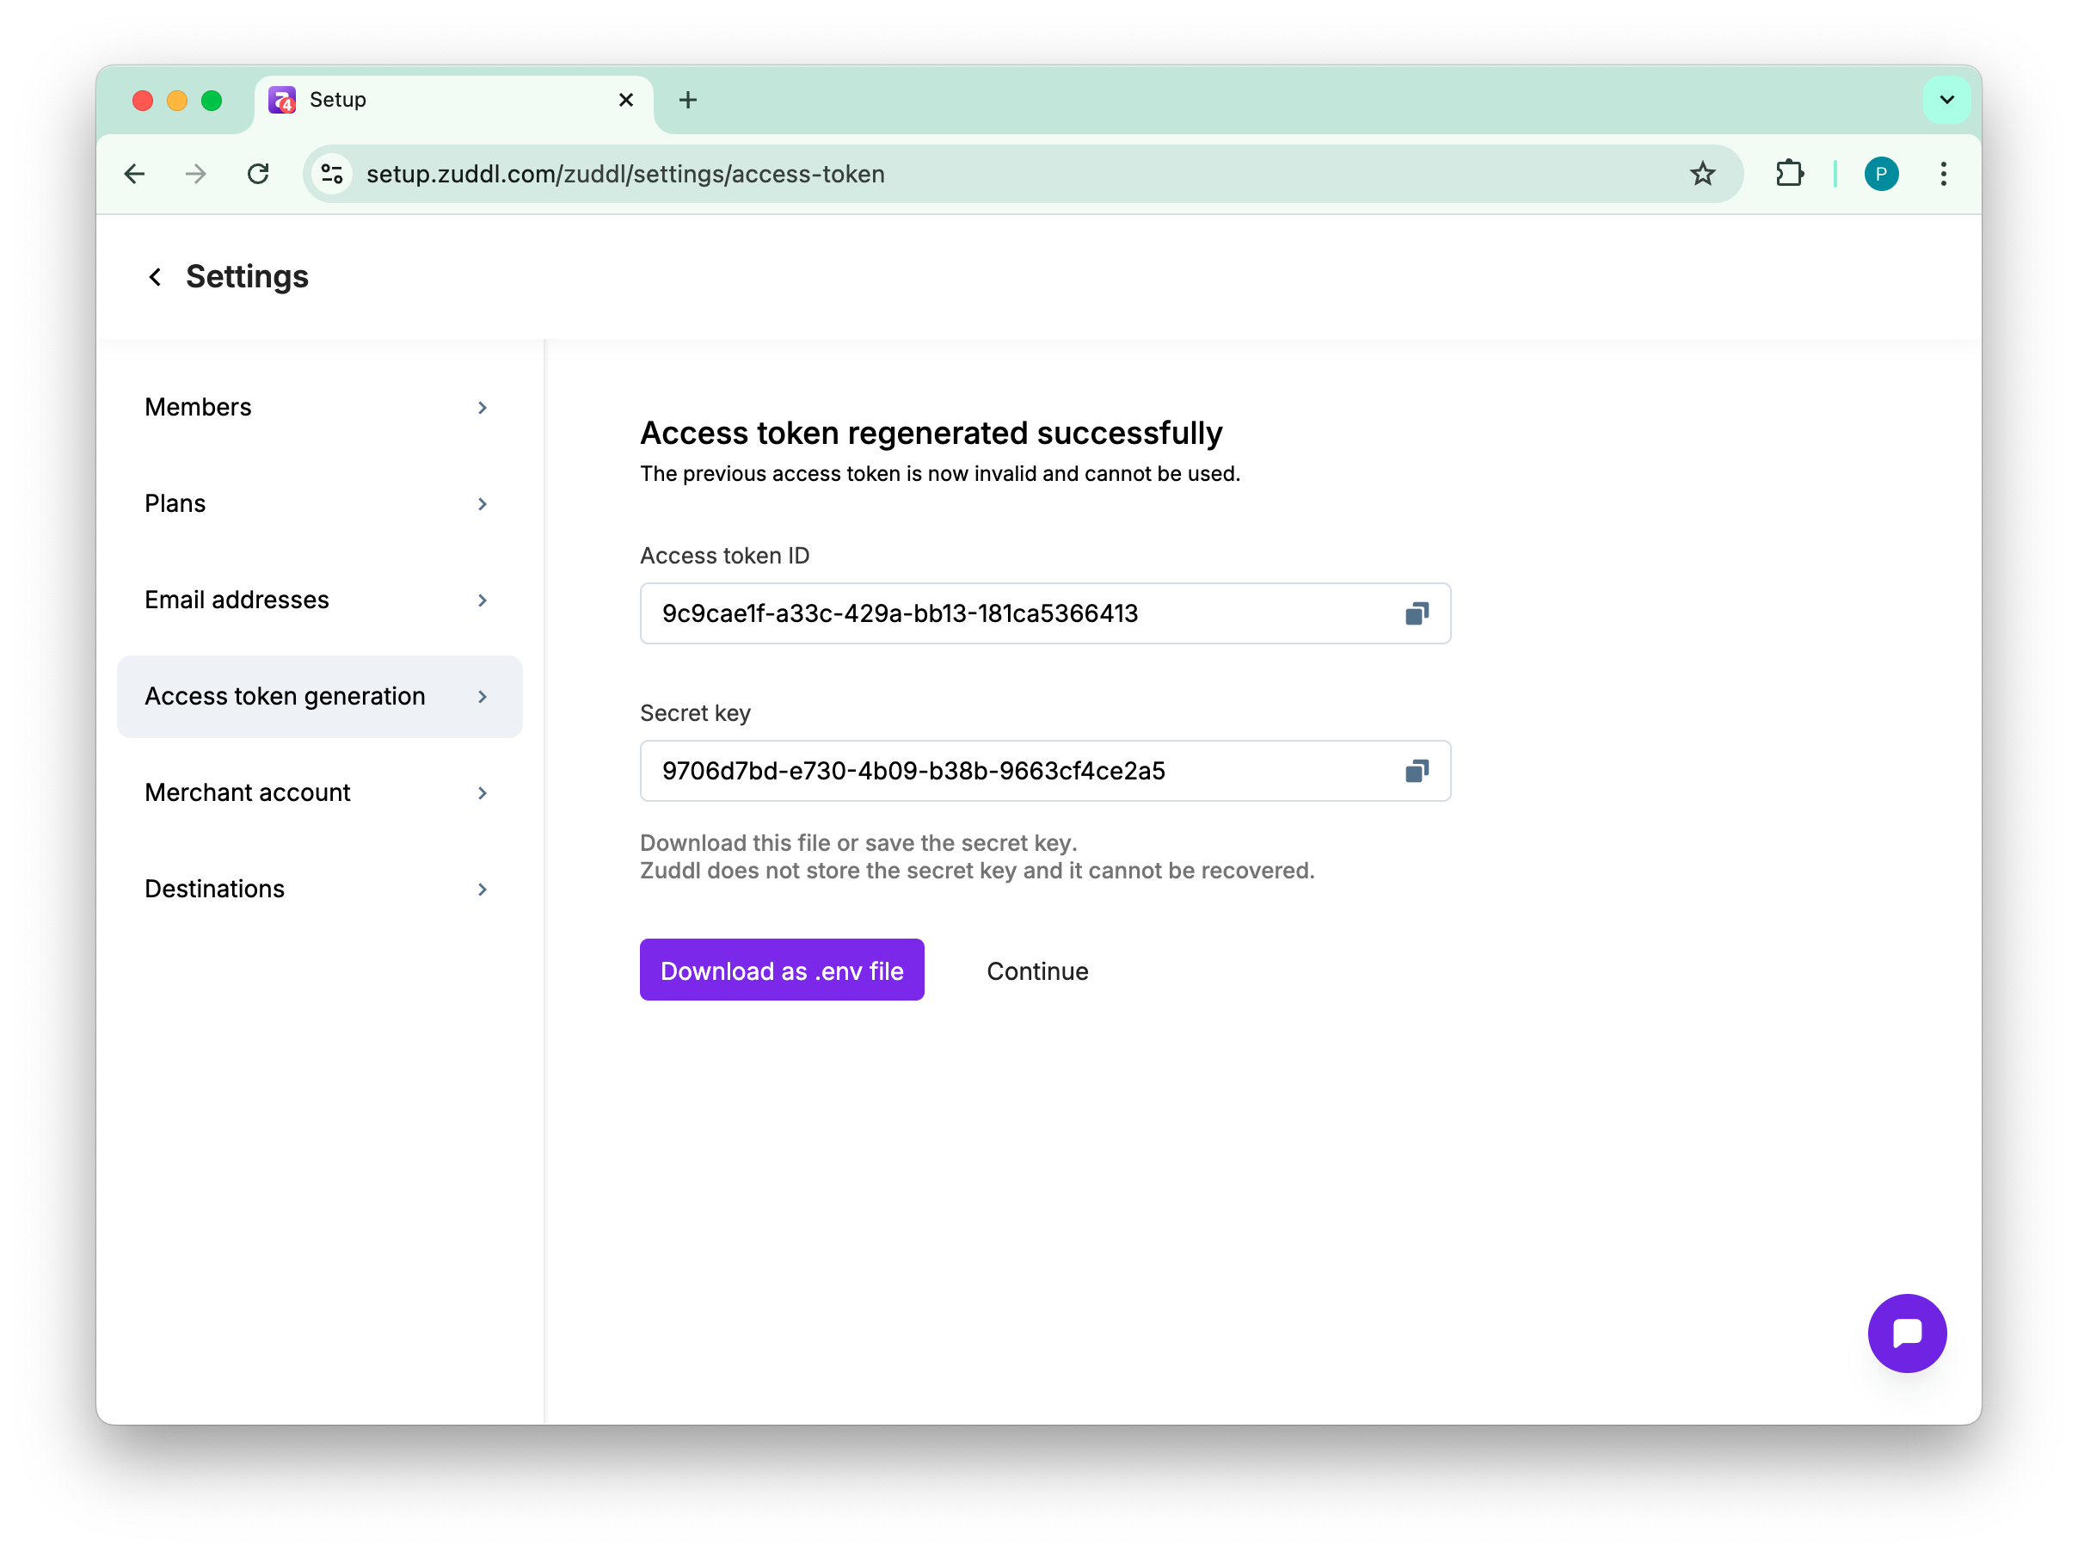Image resolution: width=2078 pixels, height=1552 pixels.
Task: Open browser extensions puzzle icon
Action: click(x=1789, y=174)
